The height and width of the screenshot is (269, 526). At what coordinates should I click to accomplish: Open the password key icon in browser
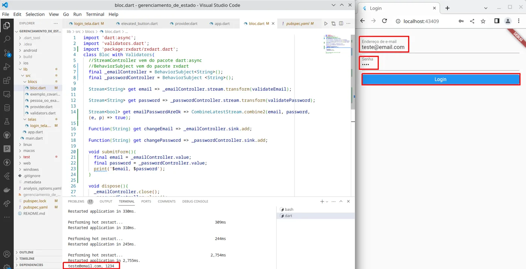click(461, 21)
